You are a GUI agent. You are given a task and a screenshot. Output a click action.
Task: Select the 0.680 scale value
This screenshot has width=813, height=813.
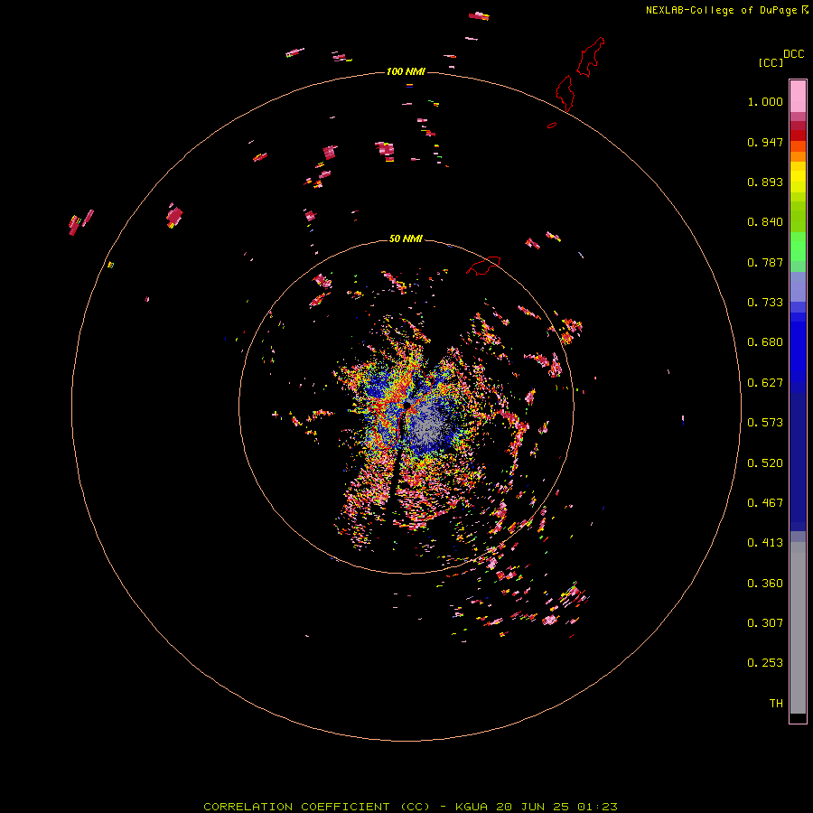click(765, 342)
